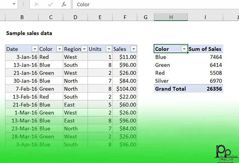Select column header B
This screenshot has height=163, width=239.
(x=22, y=17)
